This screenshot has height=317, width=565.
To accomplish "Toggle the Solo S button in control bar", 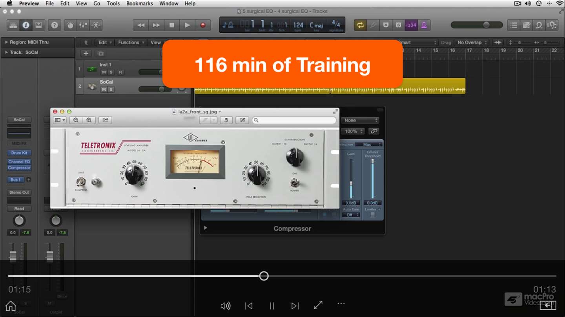I will pos(398,25).
